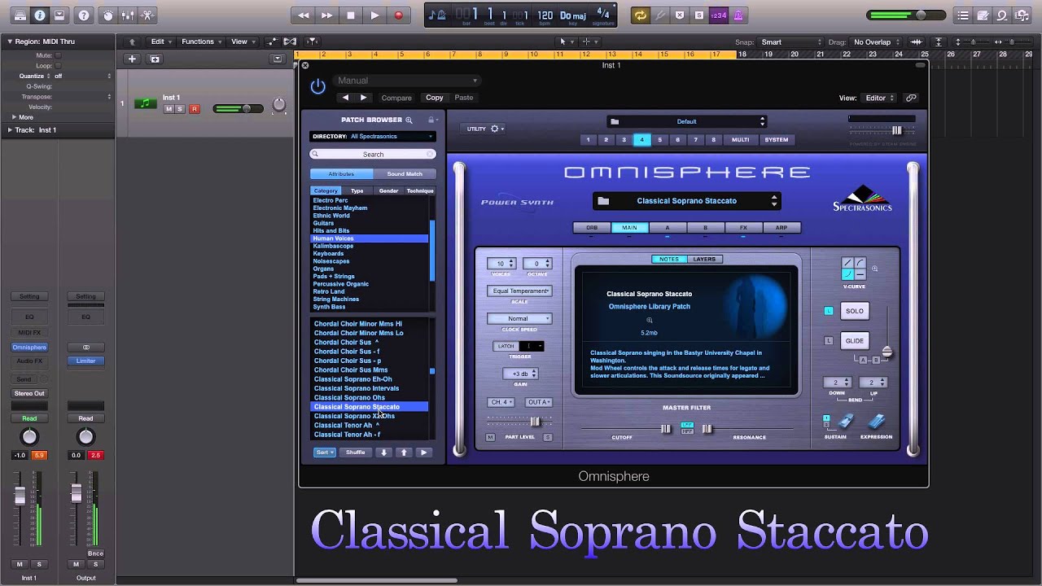Click the Omnisphere instrument slot

point(29,348)
